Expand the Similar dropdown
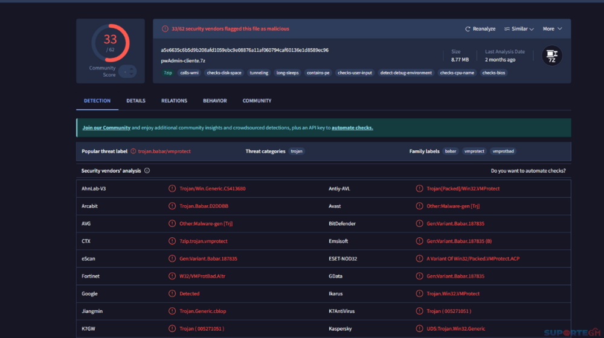The width and height of the screenshot is (604, 338). [519, 29]
